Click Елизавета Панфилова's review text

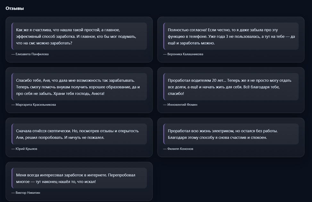(x=76, y=36)
